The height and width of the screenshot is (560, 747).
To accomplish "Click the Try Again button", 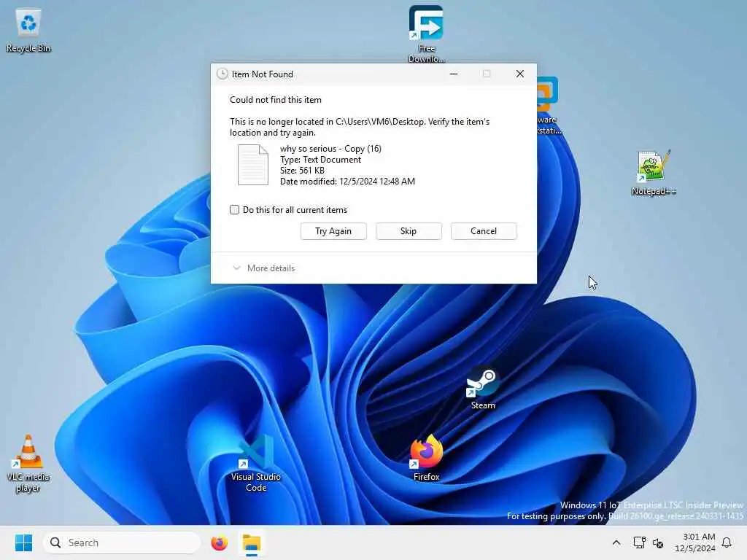I will [x=333, y=231].
